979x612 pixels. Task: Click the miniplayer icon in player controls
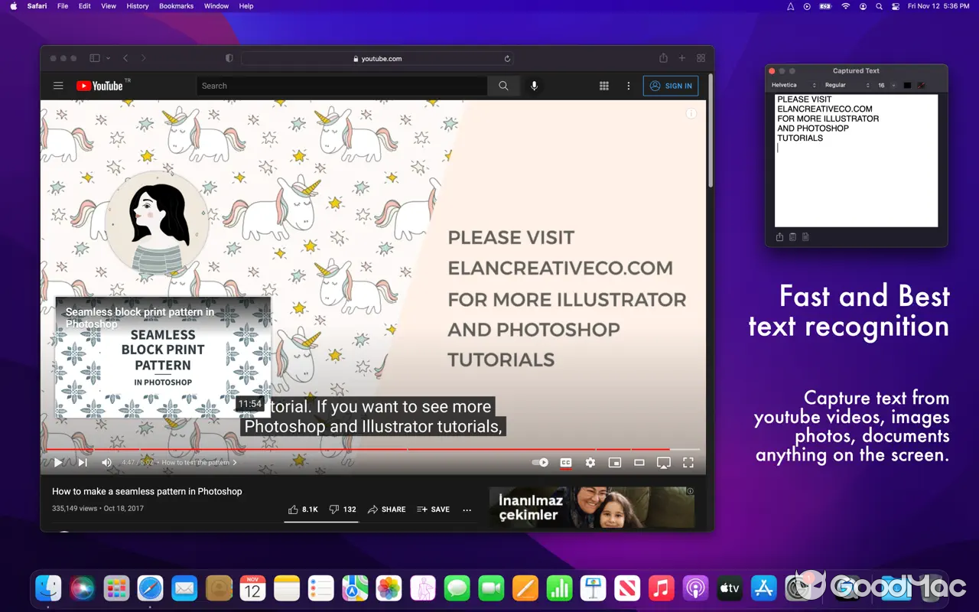coord(614,462)
